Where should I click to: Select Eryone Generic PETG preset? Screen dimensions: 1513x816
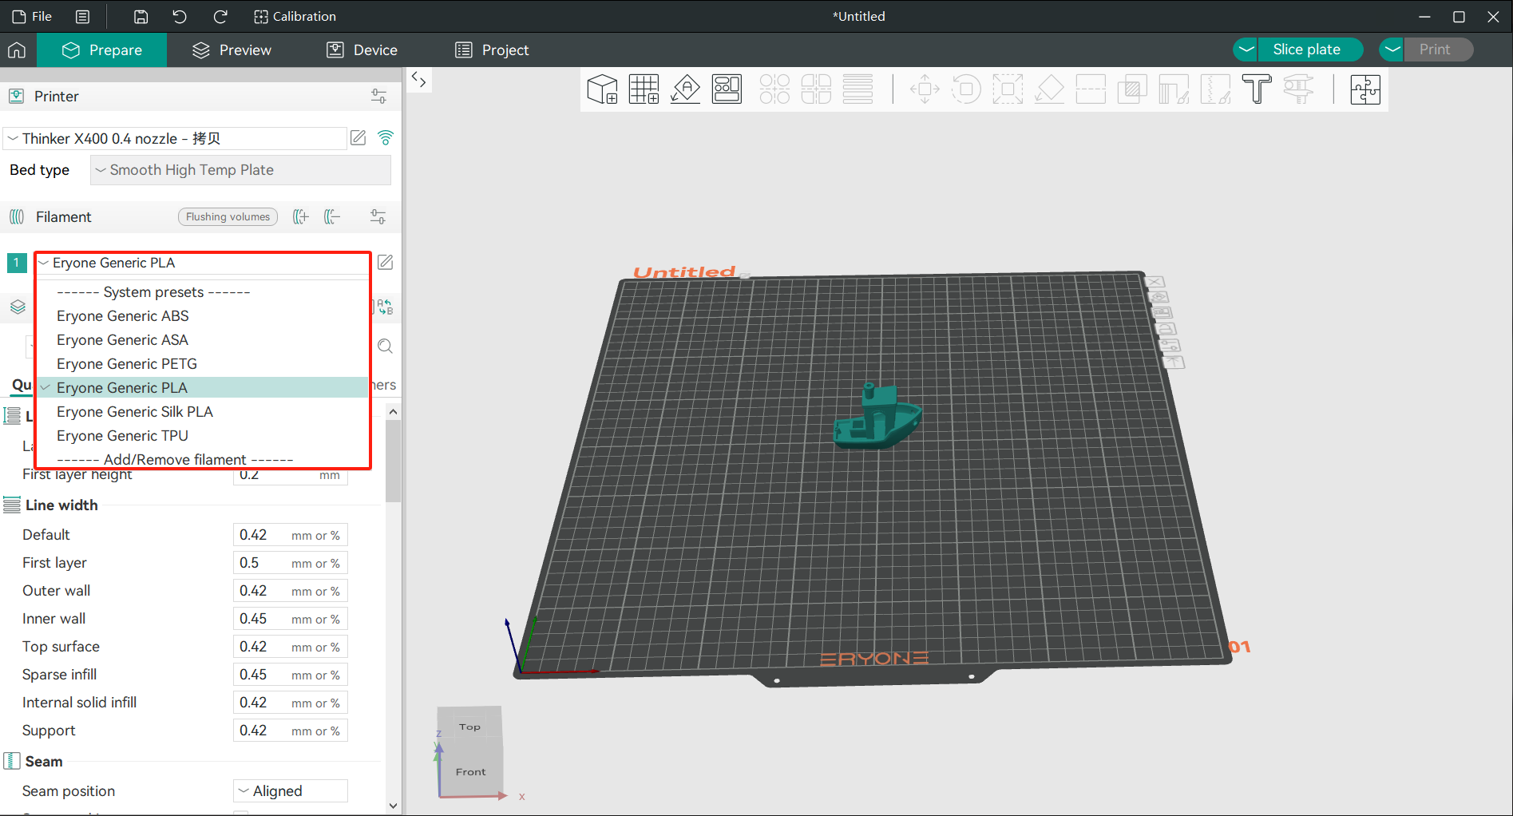[203, 364]
